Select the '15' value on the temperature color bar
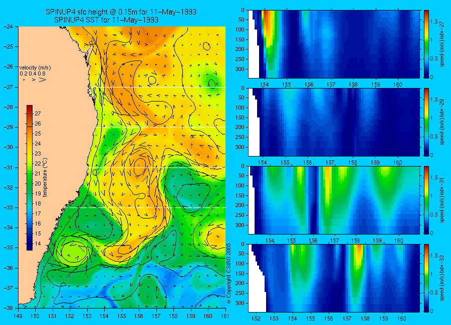Screen dimensions: 451x325 [x=38, y=233]
